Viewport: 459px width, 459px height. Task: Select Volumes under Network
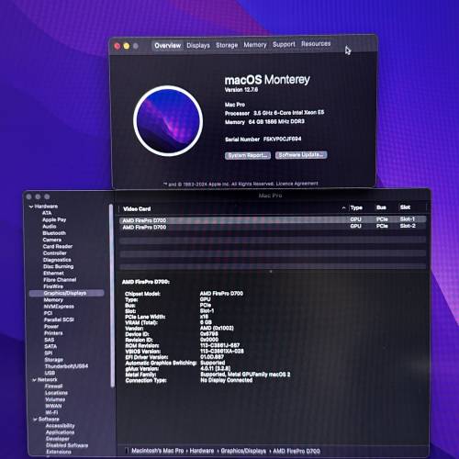[x=55, y=399]
